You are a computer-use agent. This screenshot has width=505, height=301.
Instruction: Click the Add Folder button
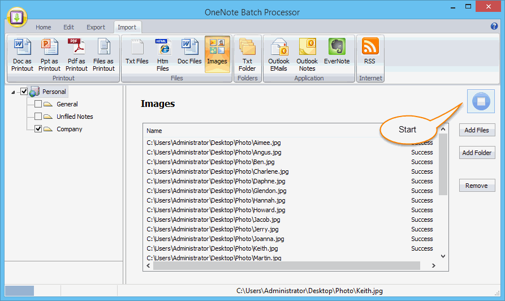pyautogui.click(x=477, y=153)
